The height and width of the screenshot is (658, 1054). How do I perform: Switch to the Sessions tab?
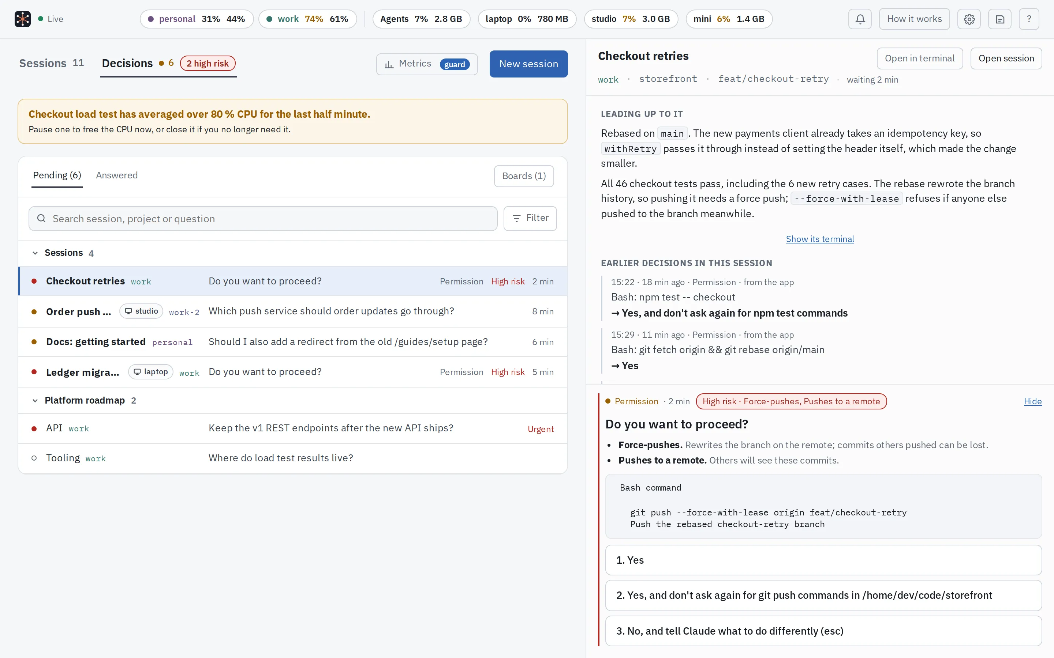coord(51,64)
